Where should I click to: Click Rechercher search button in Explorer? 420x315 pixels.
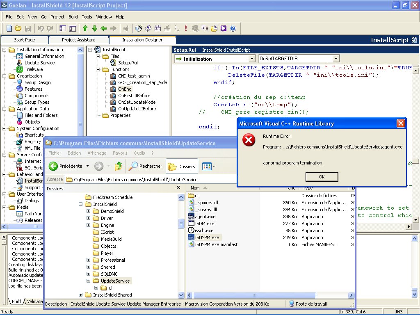click(146, 166)
